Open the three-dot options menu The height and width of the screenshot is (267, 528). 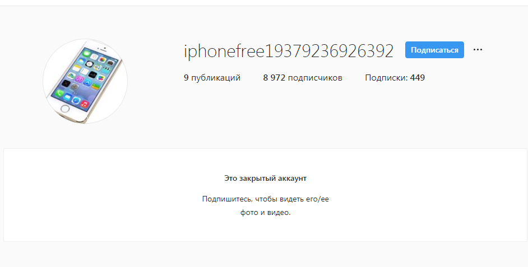coord(478,50)
